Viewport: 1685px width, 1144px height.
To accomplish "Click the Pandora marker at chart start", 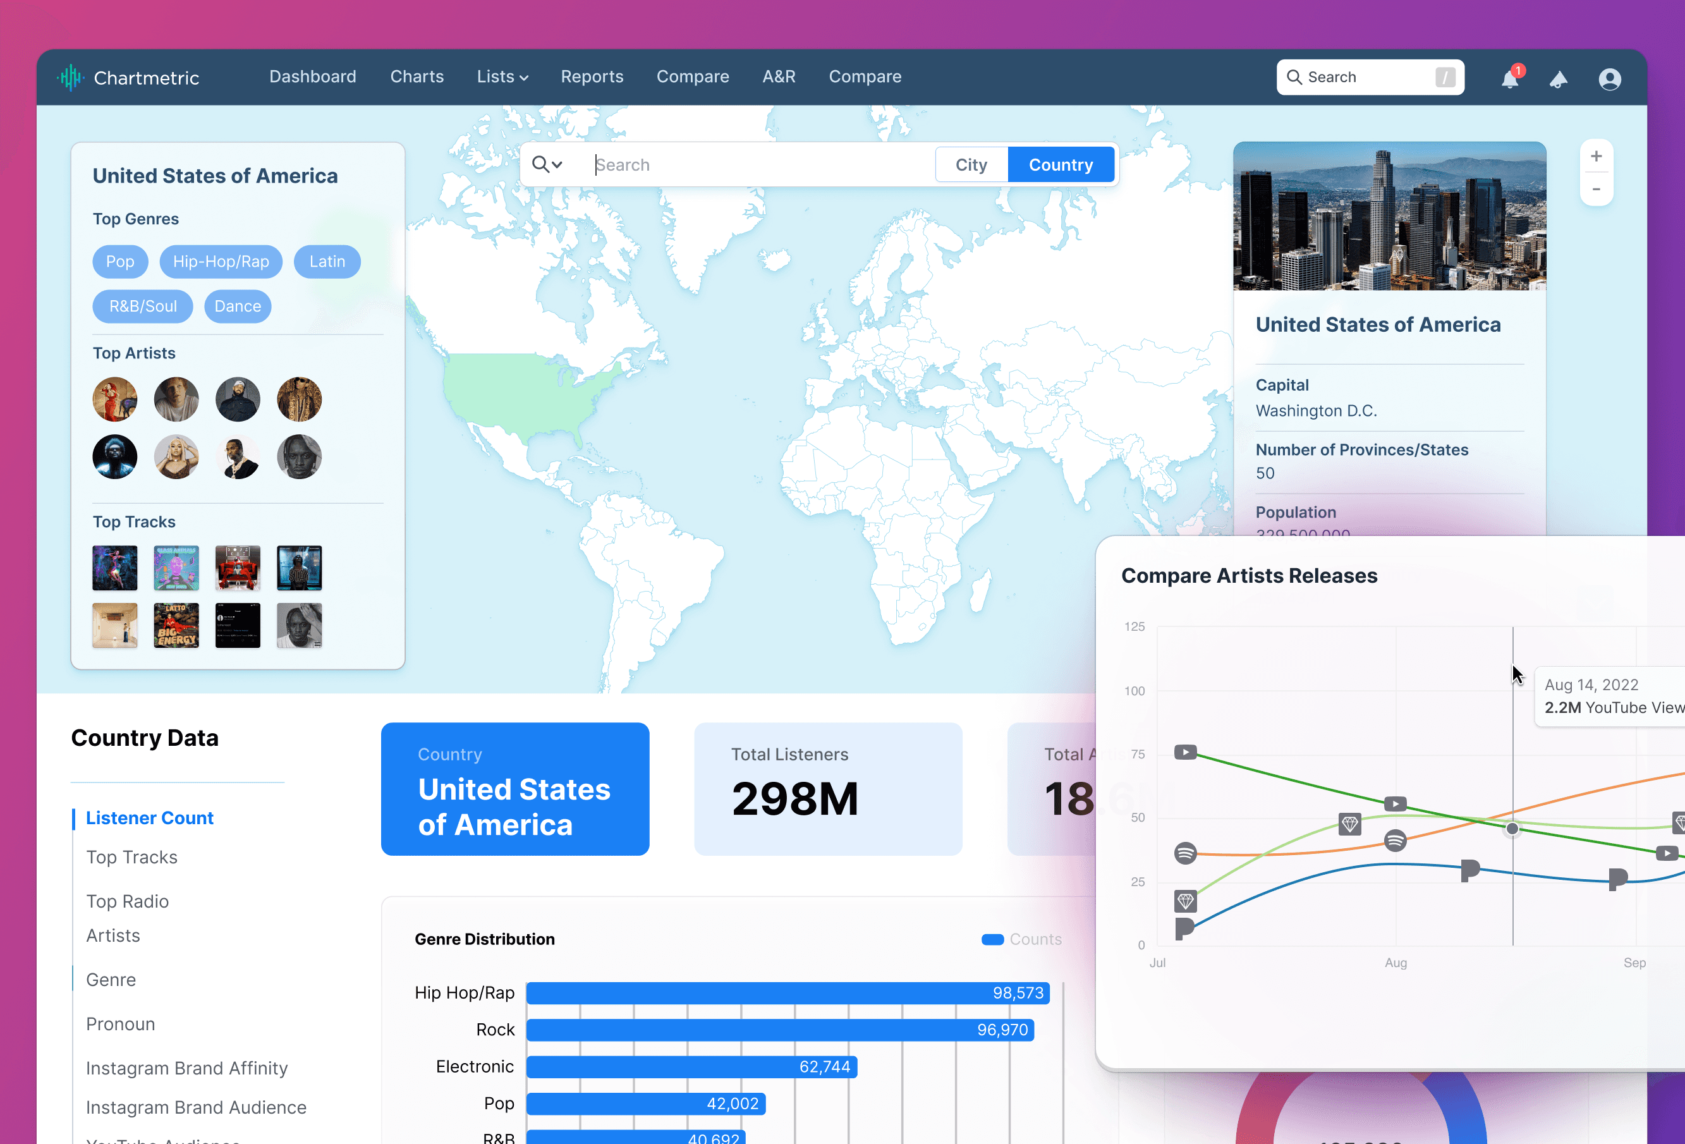I will click(1183, 927).
